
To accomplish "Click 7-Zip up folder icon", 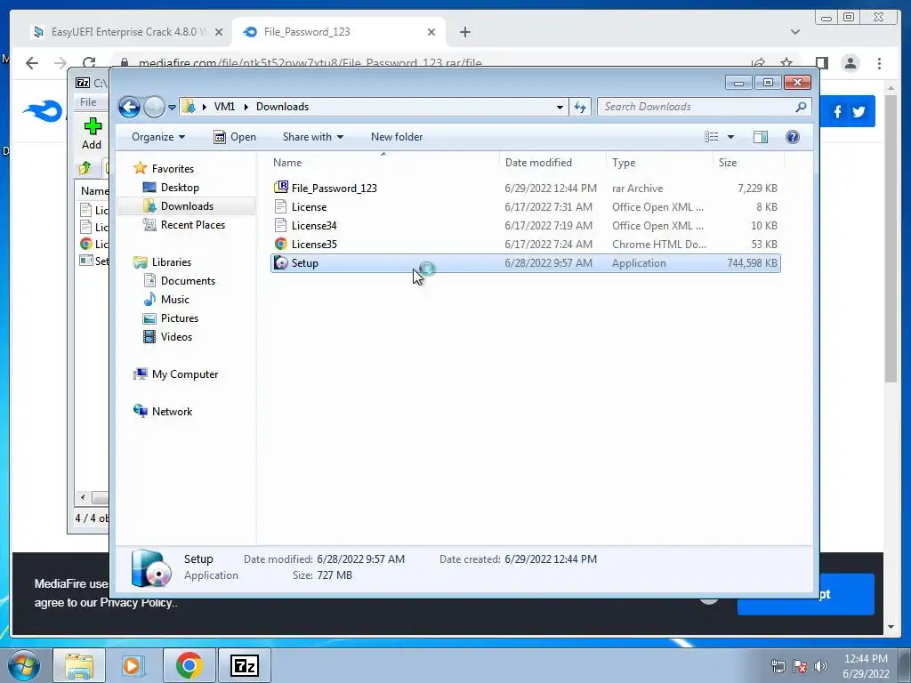I will [x=85, y=168].
